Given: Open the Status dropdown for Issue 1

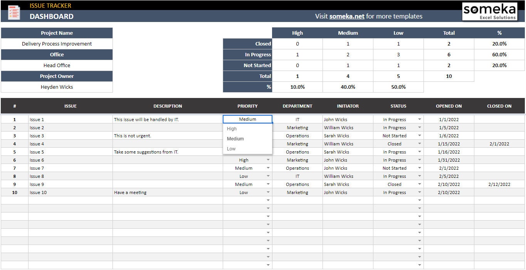Looking at the screenshot, I should (419, 119).
